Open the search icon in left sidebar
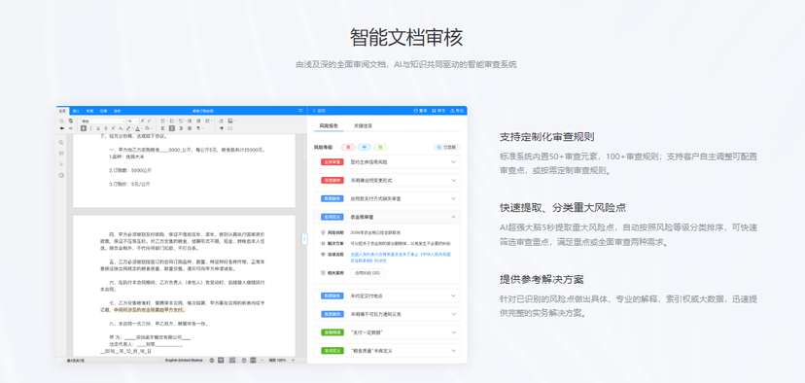805x383 pixels. [x=61, y=142]
